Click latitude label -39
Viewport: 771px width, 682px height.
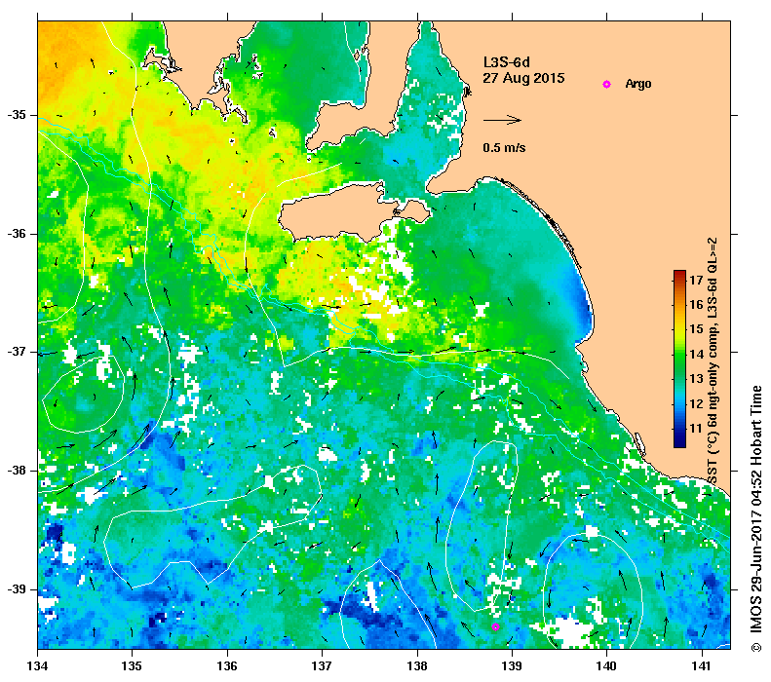point(17,589)
